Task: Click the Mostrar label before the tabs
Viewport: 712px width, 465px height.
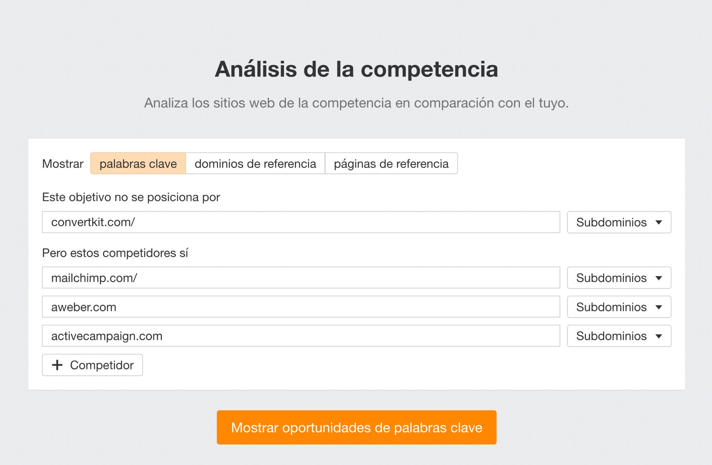Action: [x=62, y=163]
